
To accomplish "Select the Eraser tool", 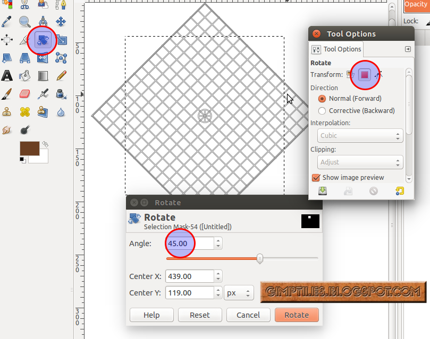I will tap(25, 93).
